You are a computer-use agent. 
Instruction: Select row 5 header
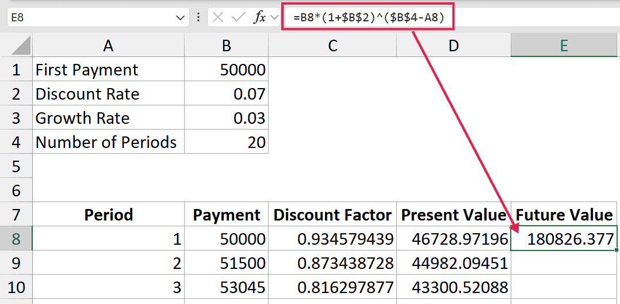[x=16, y=166]
